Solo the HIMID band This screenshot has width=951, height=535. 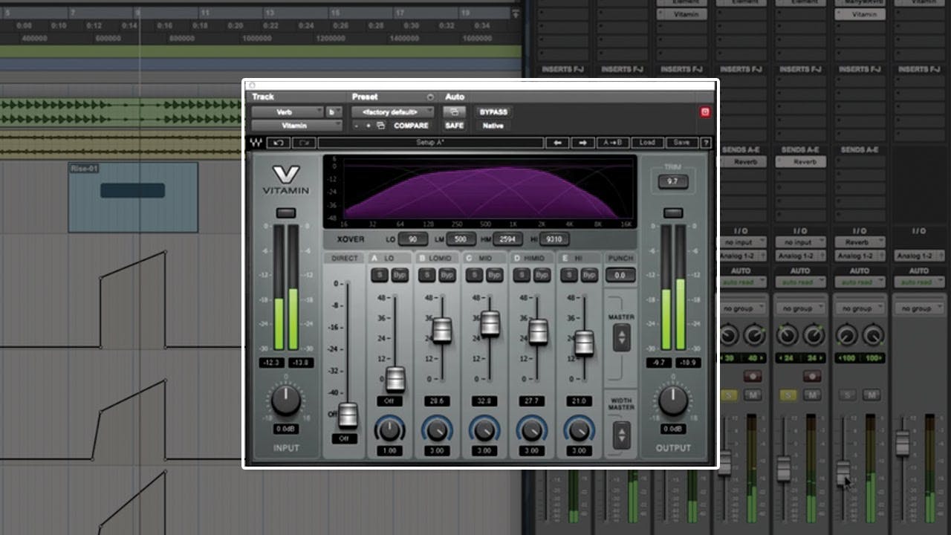pyautogui.click(x=522, y=275)
